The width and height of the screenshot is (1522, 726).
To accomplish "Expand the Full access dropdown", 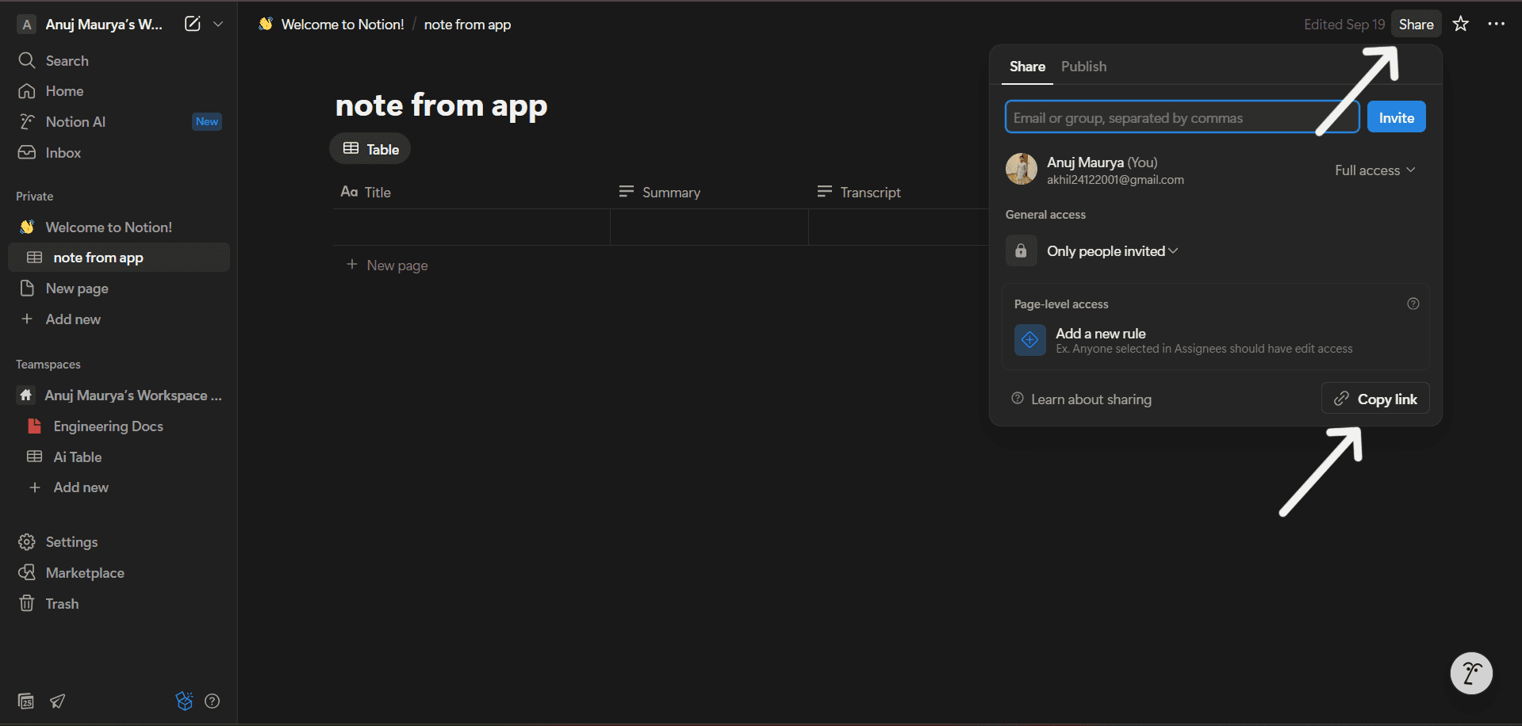I will pyautogui.click(x=1374, y=170).
